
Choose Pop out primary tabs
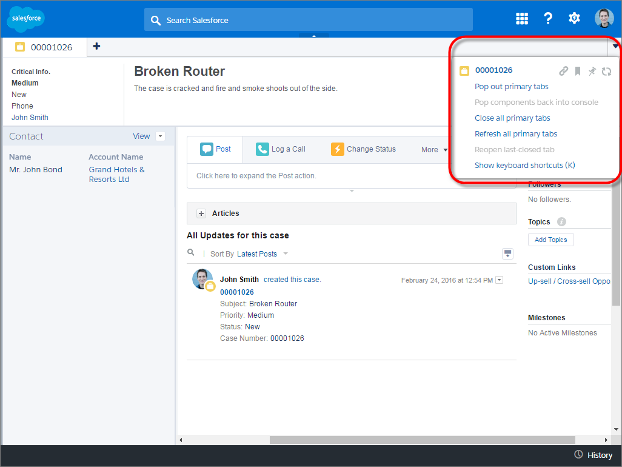pos(511,87)
